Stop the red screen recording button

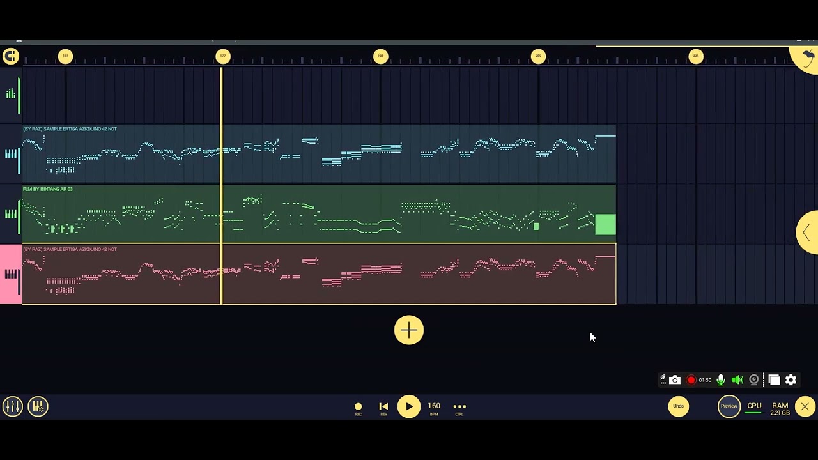691,380
